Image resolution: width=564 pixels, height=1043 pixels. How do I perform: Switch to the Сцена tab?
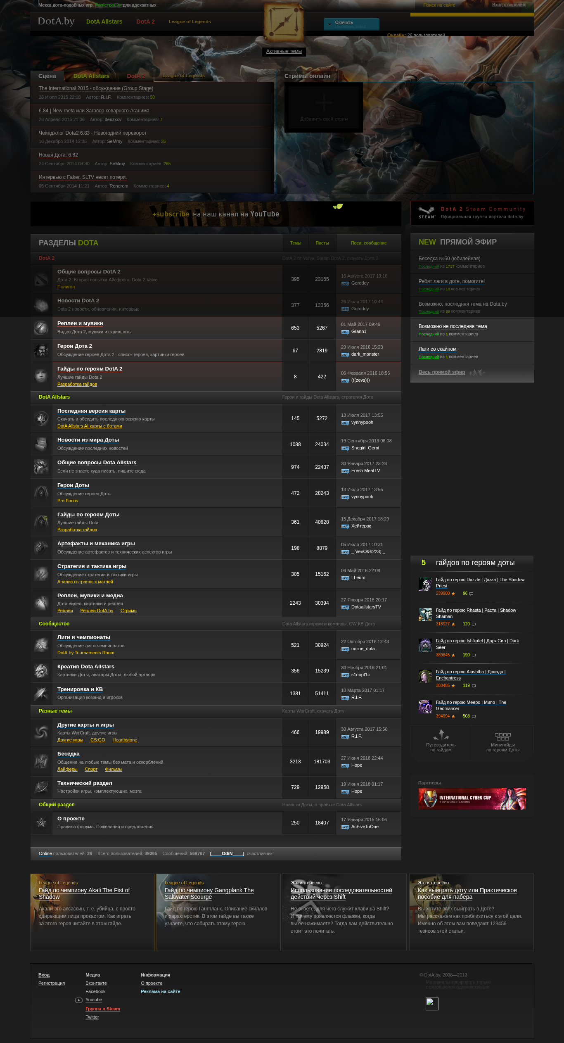[x=47, y=76]
